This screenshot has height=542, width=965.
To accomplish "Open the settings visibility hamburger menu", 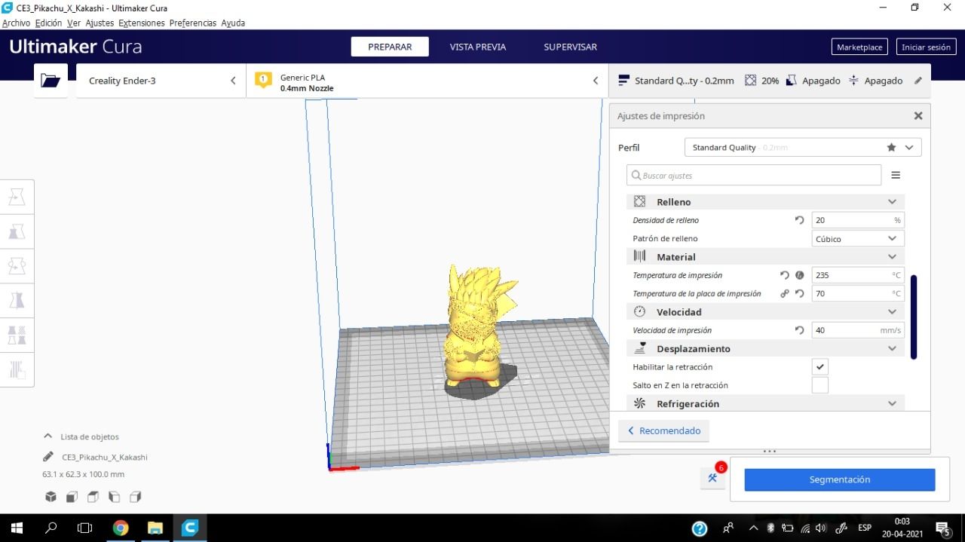I will click(896, 175).
